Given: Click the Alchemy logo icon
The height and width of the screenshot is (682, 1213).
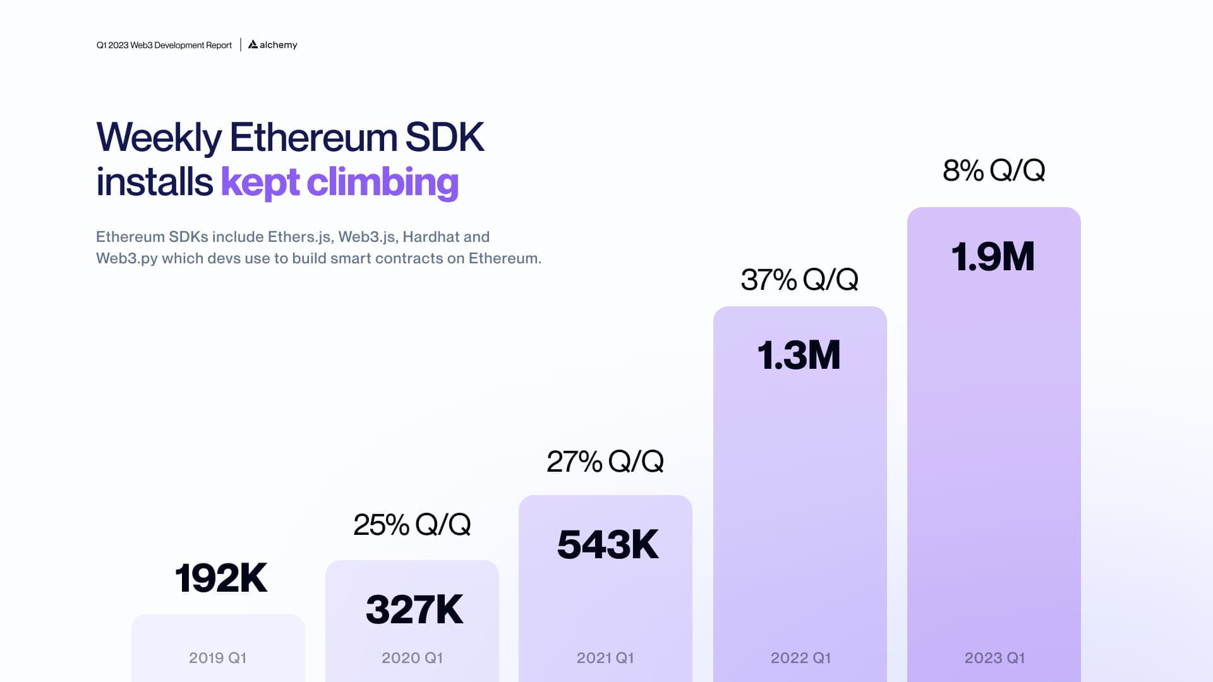Looking at the screenshot, I should tap(253, 44).
